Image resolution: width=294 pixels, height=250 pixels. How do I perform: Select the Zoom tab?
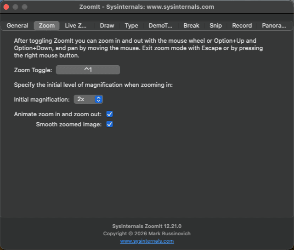point(47,26)
